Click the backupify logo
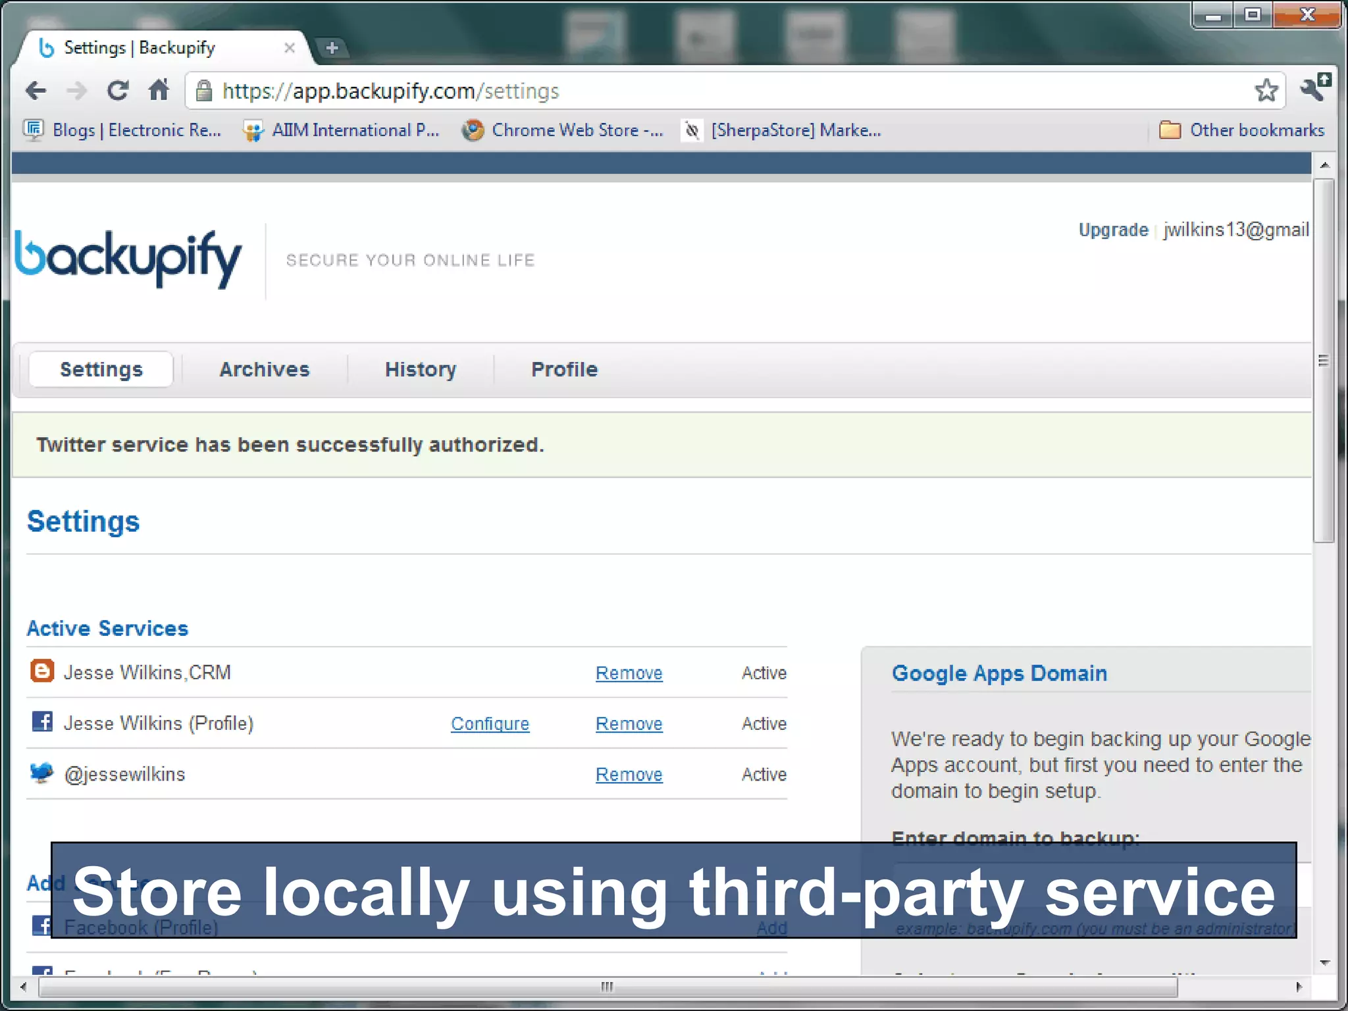1348x1011 pixels. 128,259
